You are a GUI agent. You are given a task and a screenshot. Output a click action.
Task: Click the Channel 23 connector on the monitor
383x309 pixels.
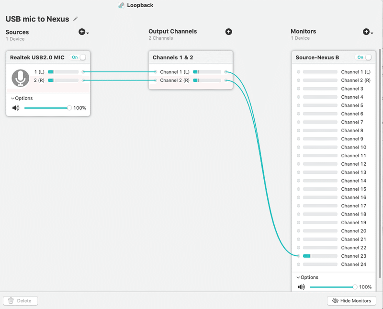[x=299, y=256]
